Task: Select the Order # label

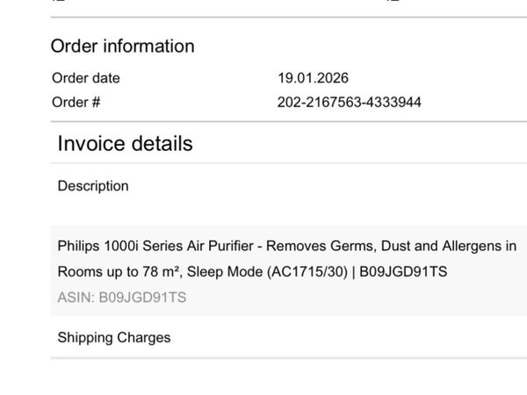Action: 76,102
